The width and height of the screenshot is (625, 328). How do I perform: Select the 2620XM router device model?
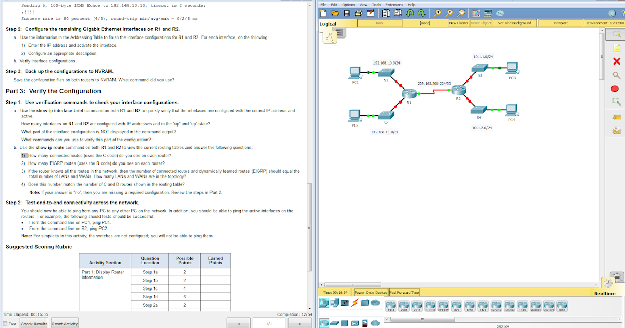pyautogui.click(x=535, y=306)
